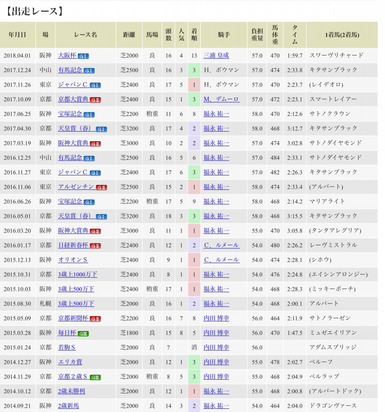The width and height of the screenshot is (385, 412).
Task: Open the 京都新聞杯 race link
Action: pos(73,318)
